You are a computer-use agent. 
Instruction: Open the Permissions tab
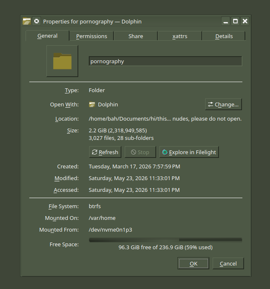[92, 36]
